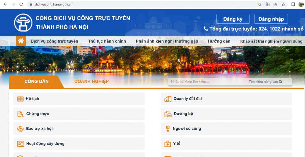The image size is (305, 157).
Task: Bookmark this page with the star icon
Action: pos(283,4)
